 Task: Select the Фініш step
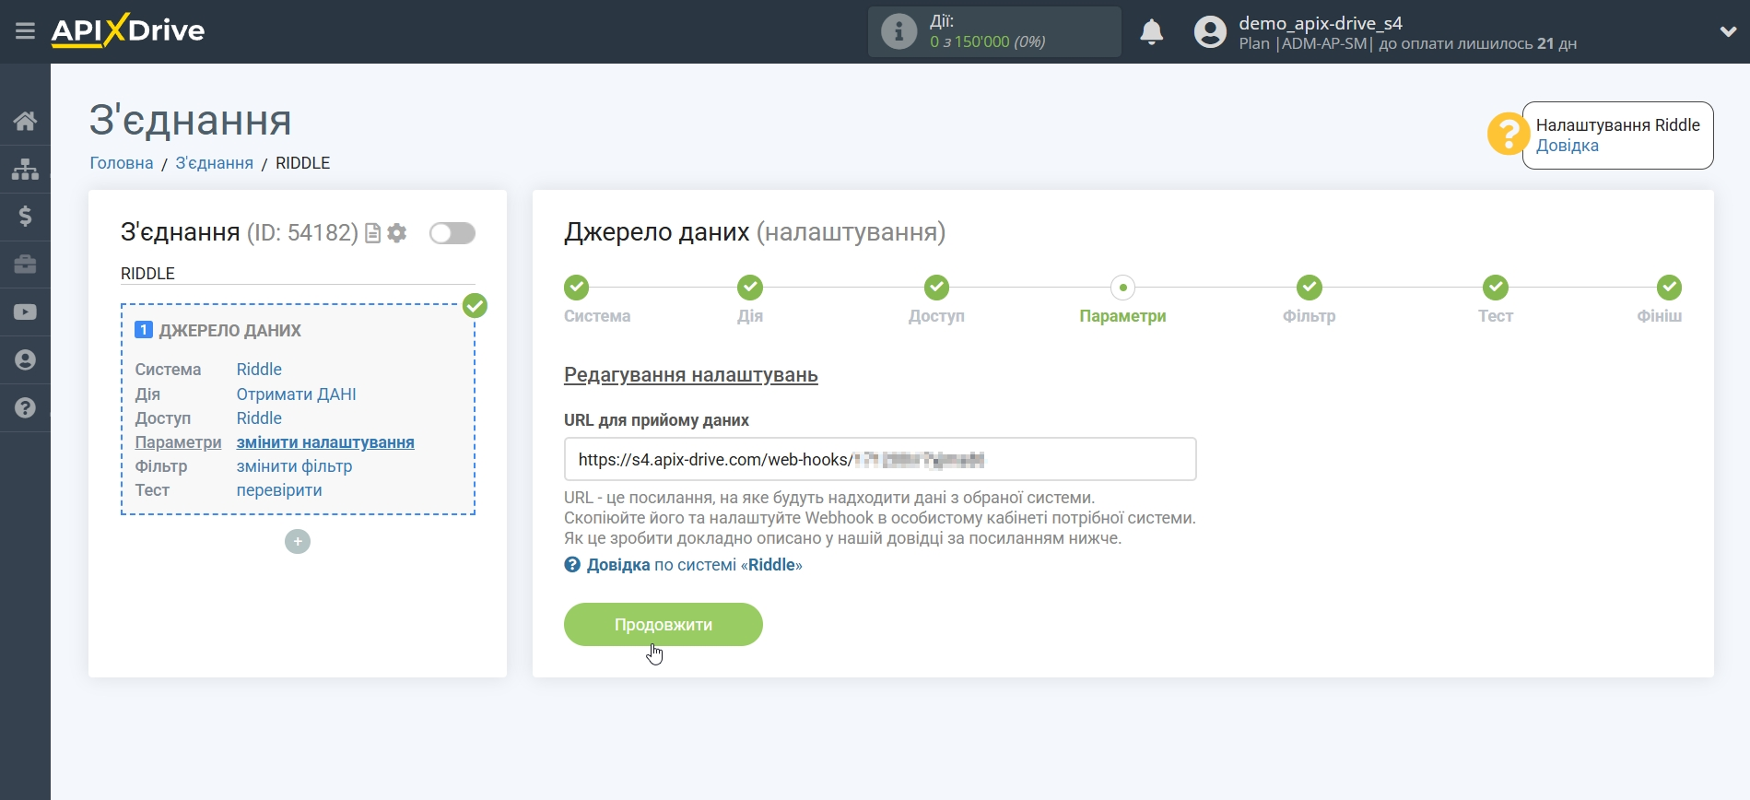pos(1668,288)
